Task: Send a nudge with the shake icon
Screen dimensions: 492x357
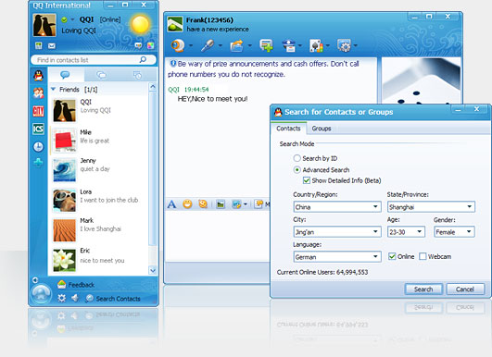Action: [203, 204]
